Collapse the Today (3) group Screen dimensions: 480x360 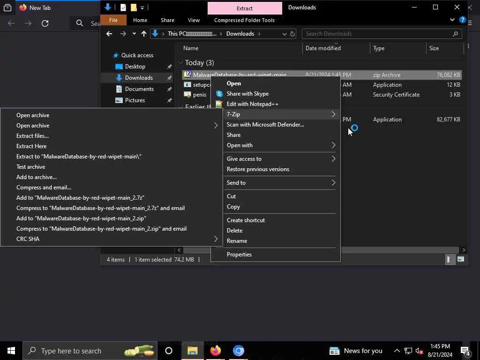point(180,63)
